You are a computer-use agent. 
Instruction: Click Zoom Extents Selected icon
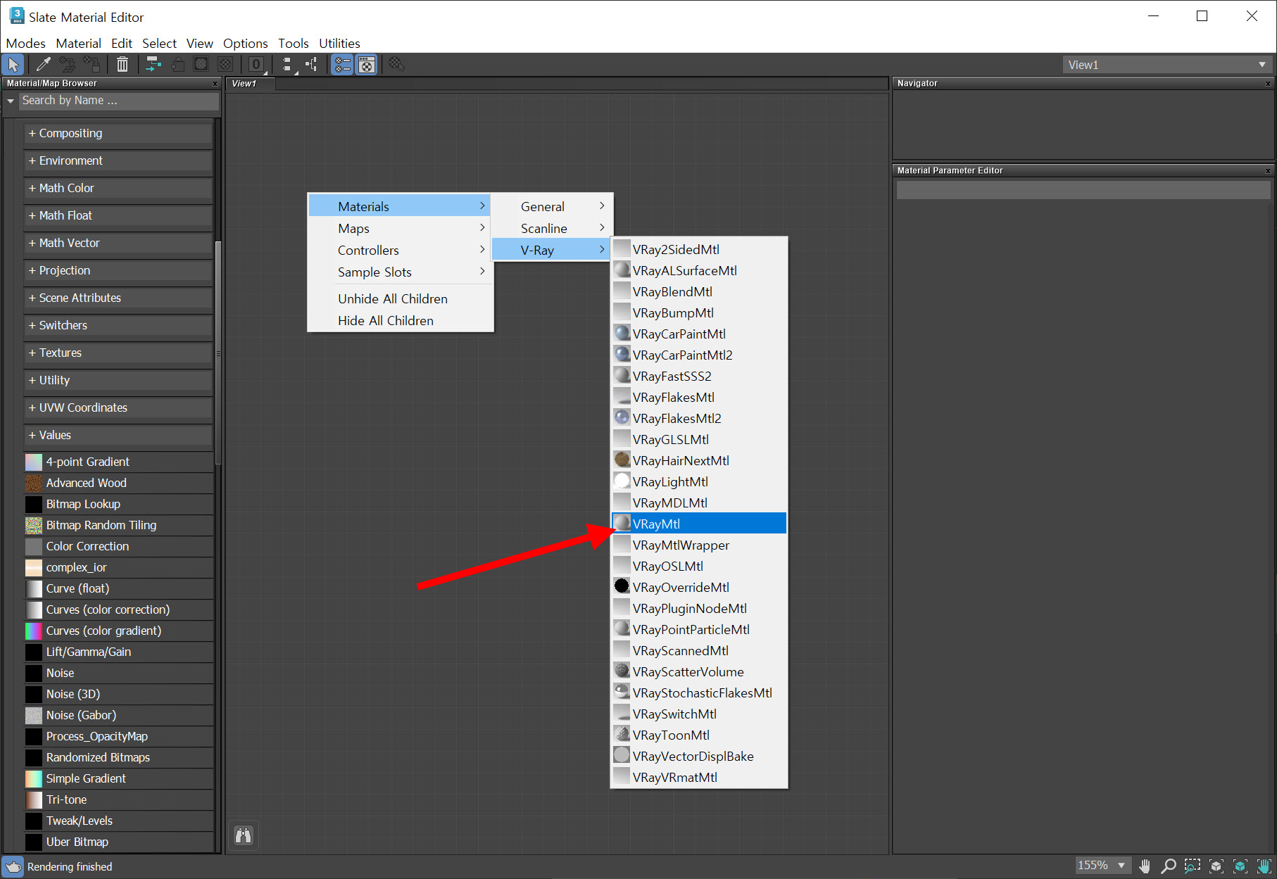pos(1240,866)
